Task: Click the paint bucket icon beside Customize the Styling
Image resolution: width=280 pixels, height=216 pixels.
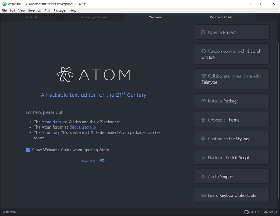Action: click(x=203, y=139)
